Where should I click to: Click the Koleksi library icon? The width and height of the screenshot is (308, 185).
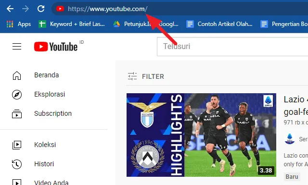(17, 145)
